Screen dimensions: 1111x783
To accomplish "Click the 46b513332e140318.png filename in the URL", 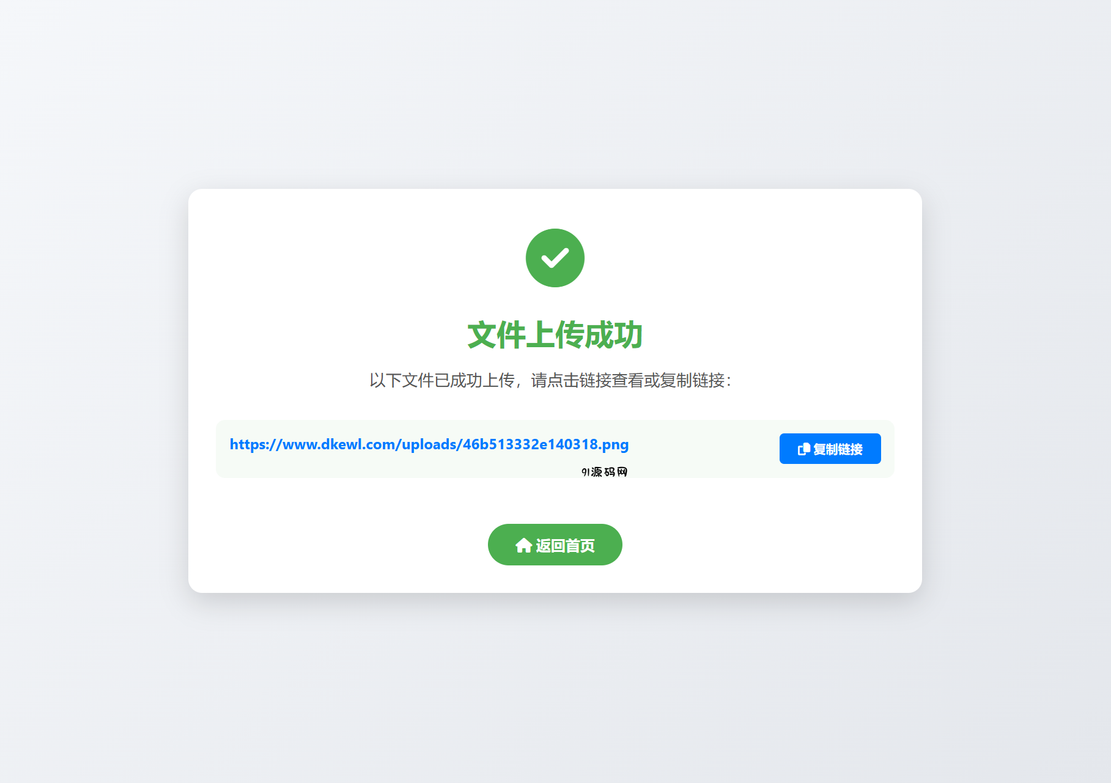I will coord(545,444).
